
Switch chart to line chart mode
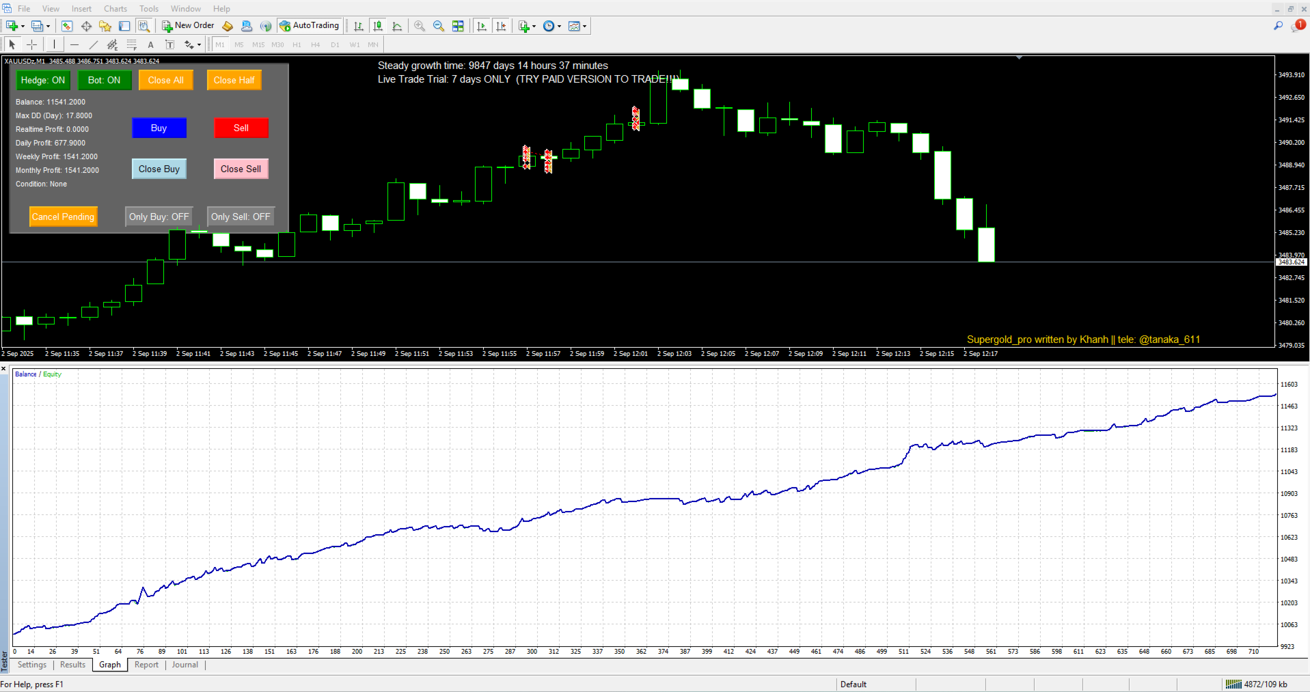[x=397, y=26]
